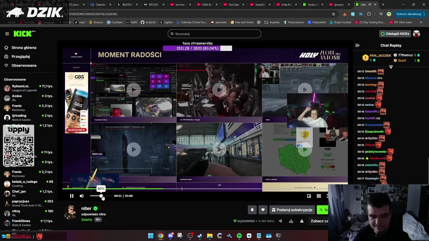Click PAN_JADZIEK top gifter
Image resolution: width=429 pixels, height=241 pixels.
click(x=380, y=56)
